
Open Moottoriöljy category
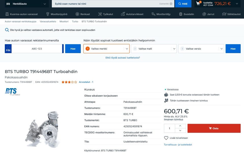(x=161, y=14)
